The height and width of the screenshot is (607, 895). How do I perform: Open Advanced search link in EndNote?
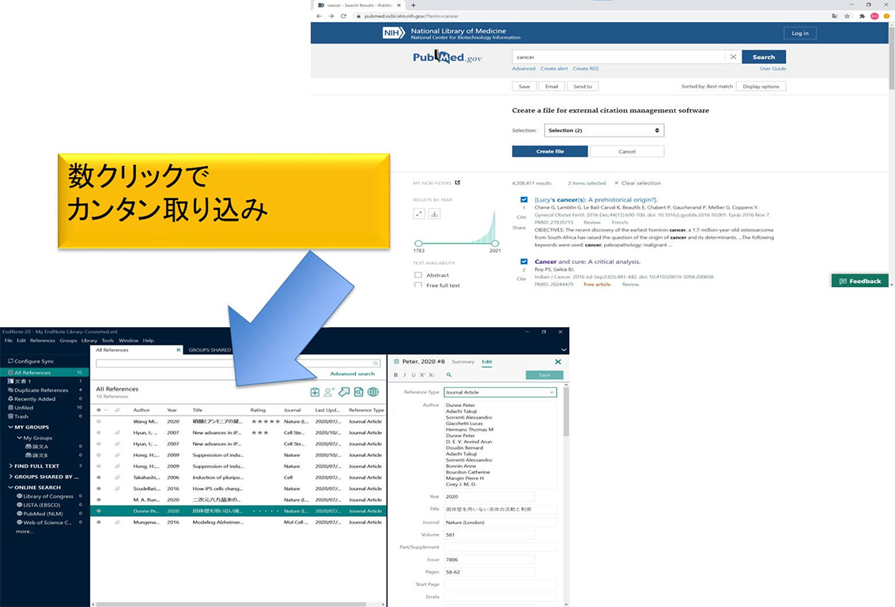click(x=352, y=374)
